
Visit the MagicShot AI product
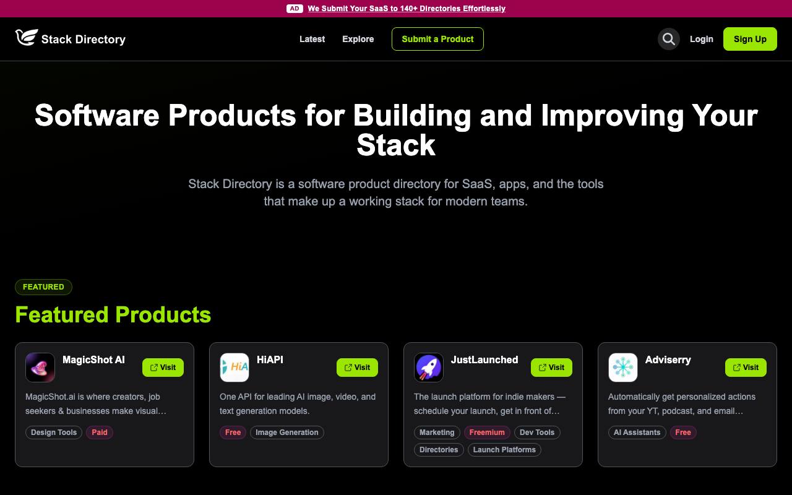tap(163, 368)
